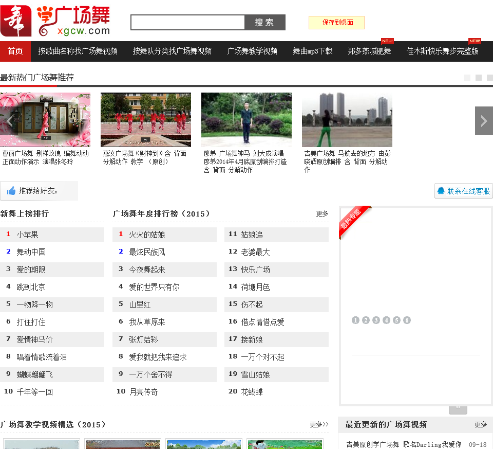Open the 首页 navigation tab
This screenshot has width=493, height=449.
(x=15, y=51)
